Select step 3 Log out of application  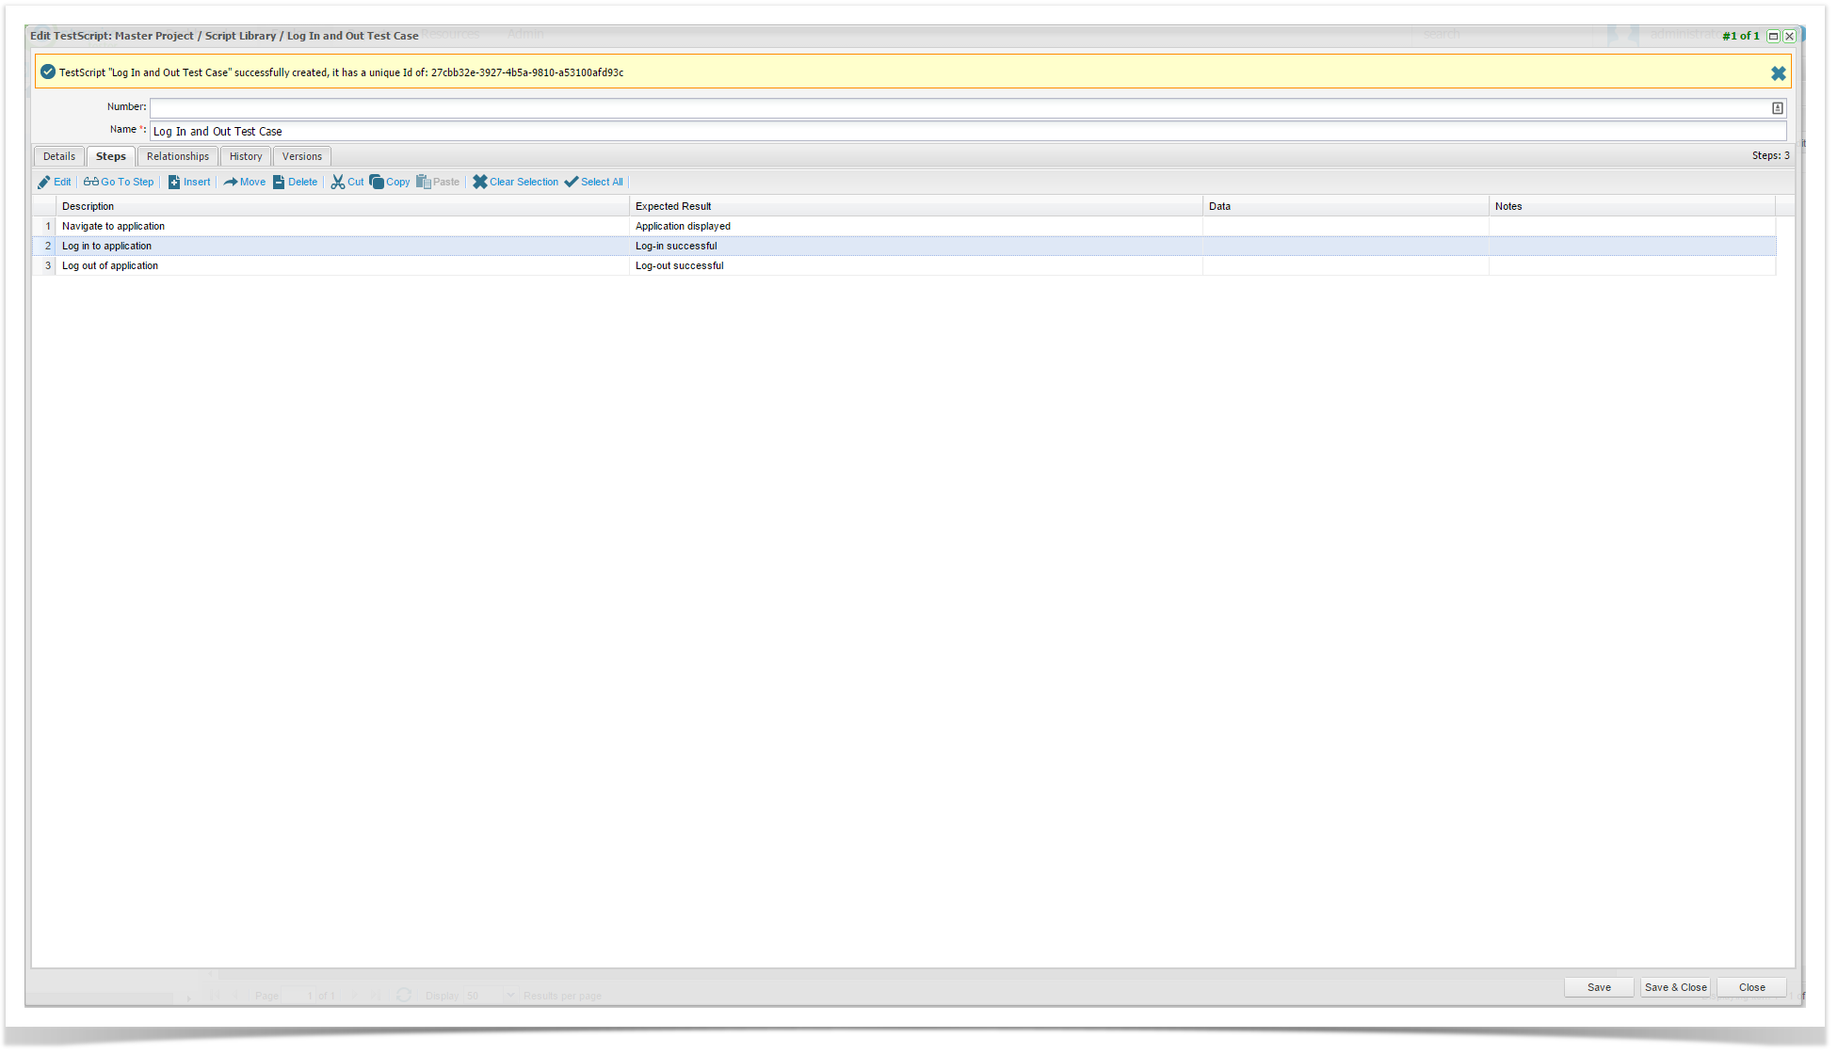coord(110,266)
